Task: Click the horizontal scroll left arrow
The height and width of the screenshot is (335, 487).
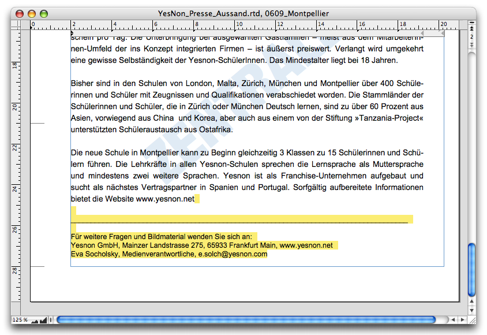Action: coord(453,319)
